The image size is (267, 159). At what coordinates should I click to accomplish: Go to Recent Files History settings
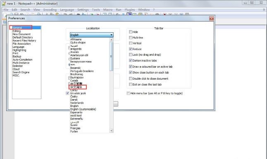coord(24,40)
